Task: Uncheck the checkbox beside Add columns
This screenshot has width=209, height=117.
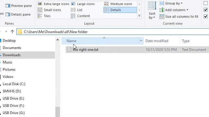Action: point(205,10)
